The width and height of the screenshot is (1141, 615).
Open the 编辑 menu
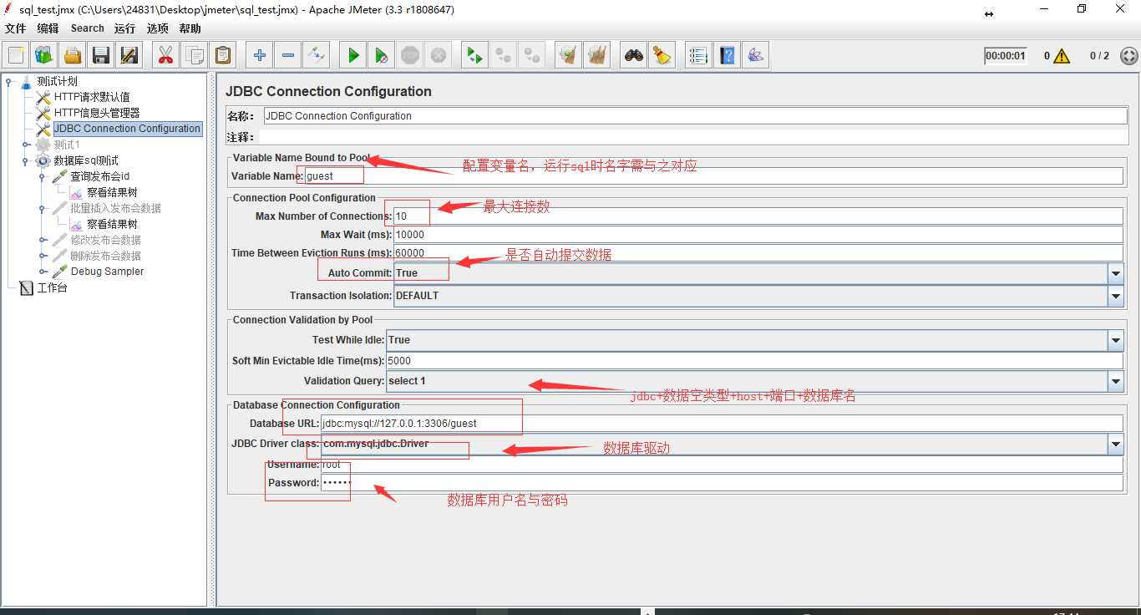[48, 28]
